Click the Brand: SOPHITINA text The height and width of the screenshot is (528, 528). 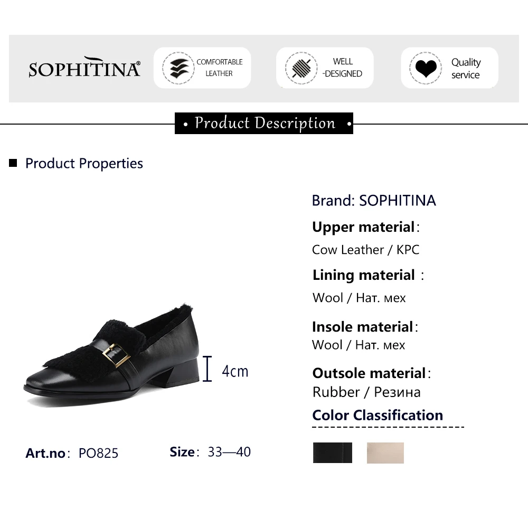(374, 201)
